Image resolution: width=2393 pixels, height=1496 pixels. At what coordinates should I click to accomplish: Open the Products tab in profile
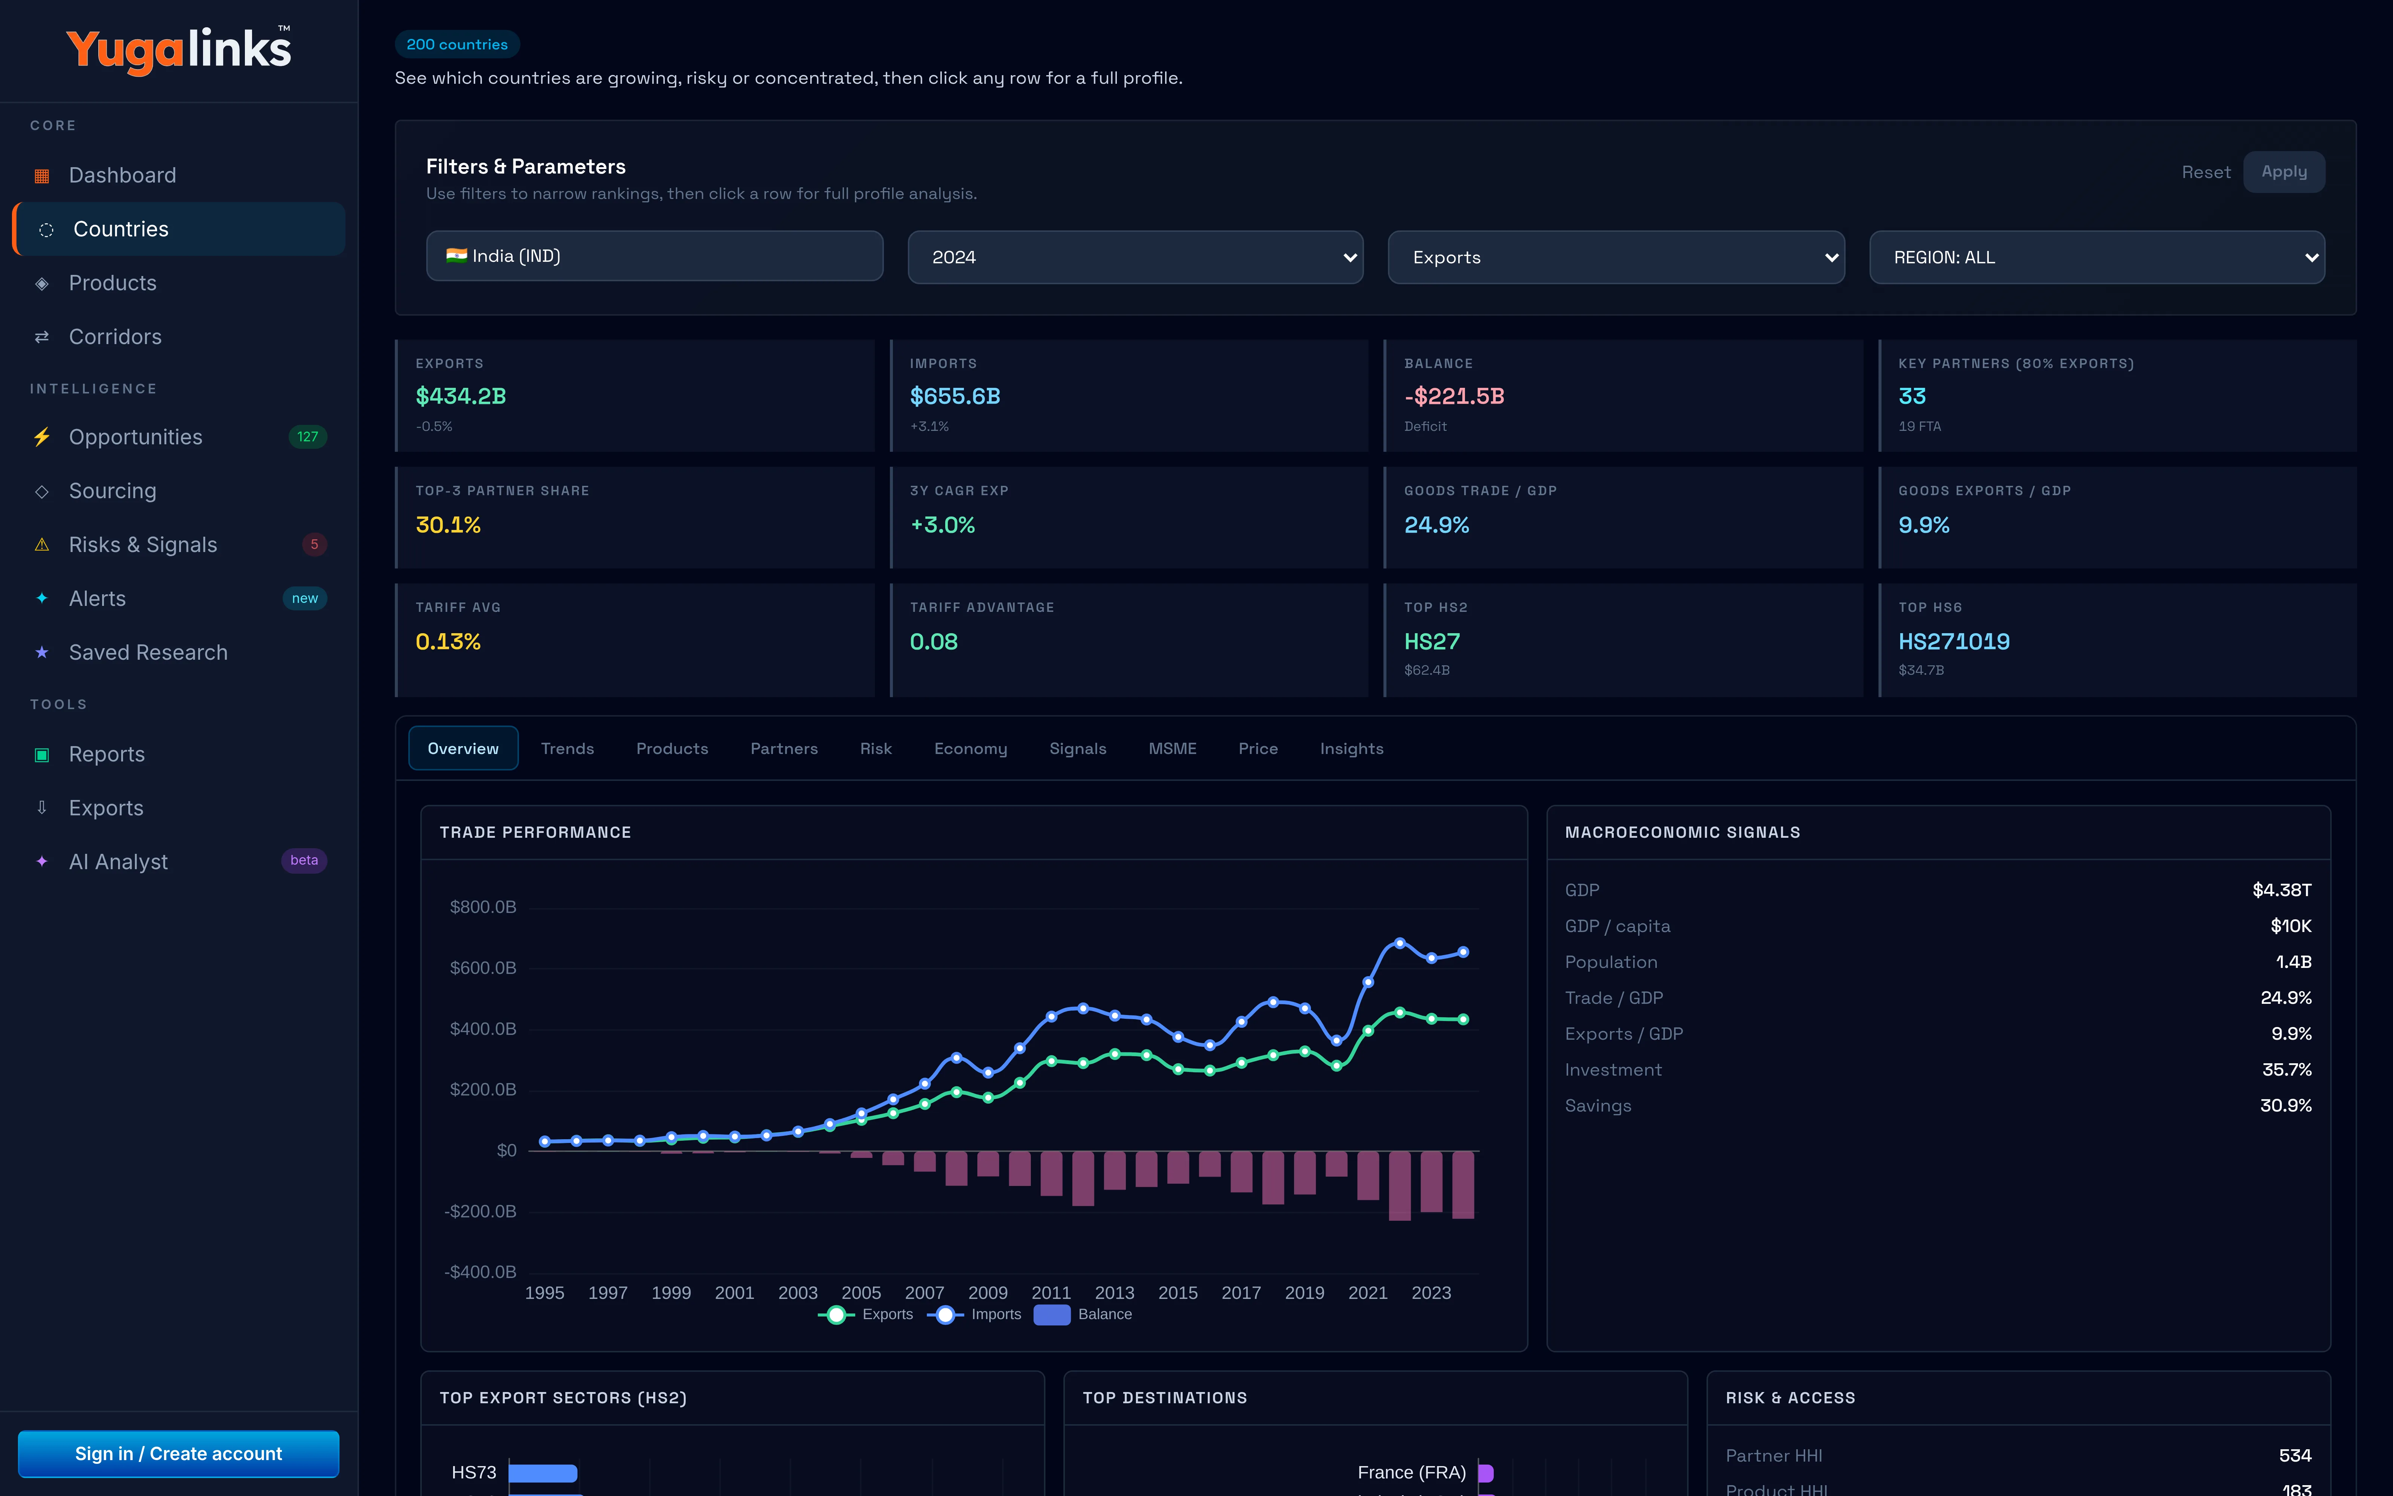coord(672,749)
